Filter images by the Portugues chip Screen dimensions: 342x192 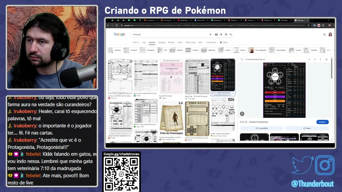(147, 50)
